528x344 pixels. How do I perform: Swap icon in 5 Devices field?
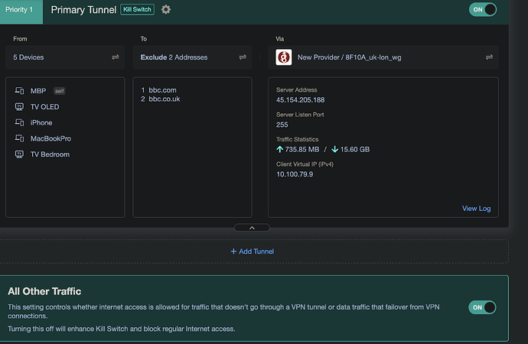115,57
